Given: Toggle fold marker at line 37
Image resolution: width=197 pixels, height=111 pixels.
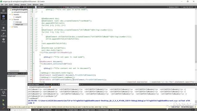Looking at the screenshot, I should pos(34,64).
